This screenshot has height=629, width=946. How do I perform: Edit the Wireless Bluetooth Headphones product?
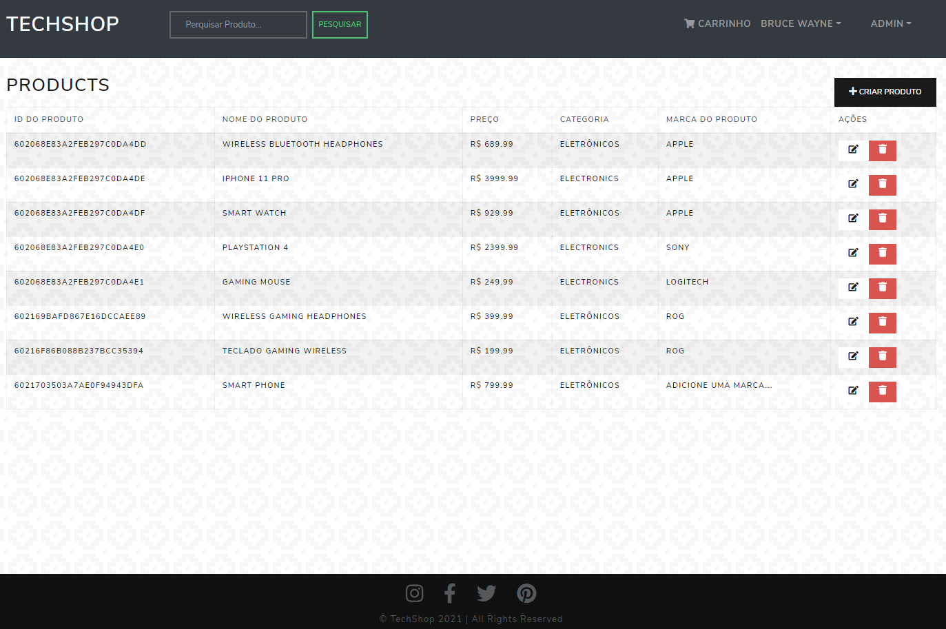pos(853,149)
